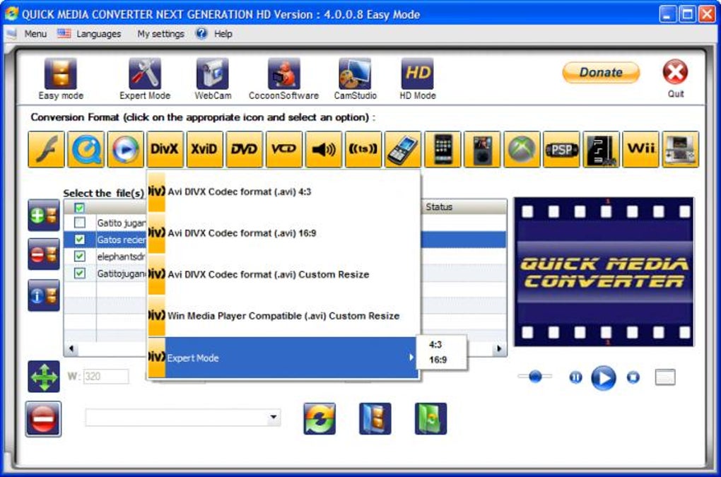Check the Gatito jugan file checkbox

point(80,223)
